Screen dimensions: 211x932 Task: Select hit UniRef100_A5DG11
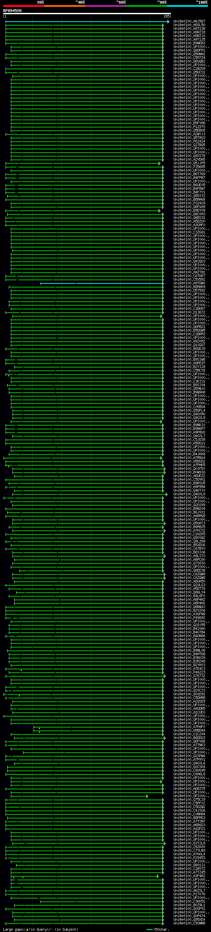189,443
